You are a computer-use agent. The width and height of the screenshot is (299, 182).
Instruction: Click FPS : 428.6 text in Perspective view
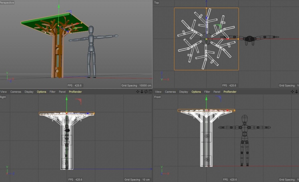coord(75,85)
